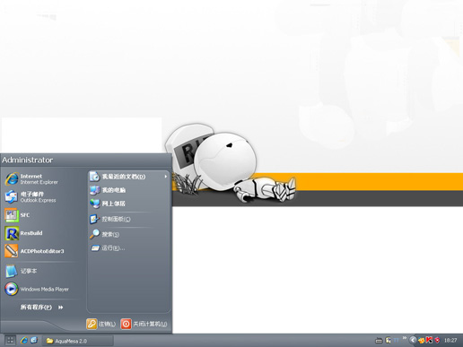Click the 注销(L) log off button

pos(101,324)
